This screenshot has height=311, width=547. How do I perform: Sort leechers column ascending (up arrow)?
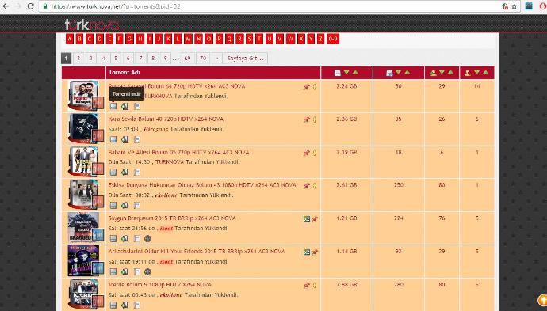(486, 73)
